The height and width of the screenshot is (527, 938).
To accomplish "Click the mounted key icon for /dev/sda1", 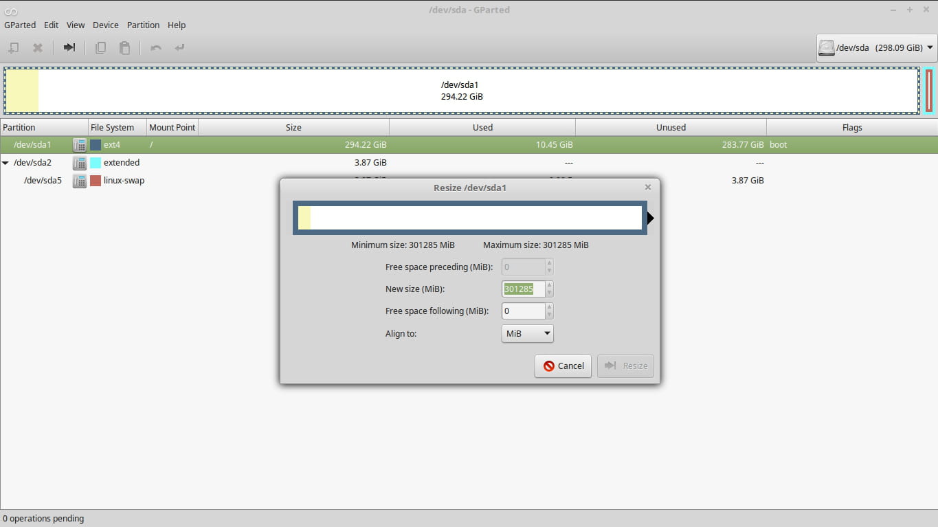I will coord(80,145).
